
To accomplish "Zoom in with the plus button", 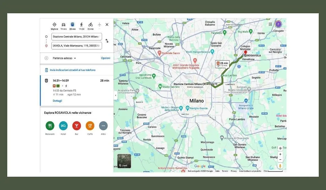I will (x=280, y=154).
